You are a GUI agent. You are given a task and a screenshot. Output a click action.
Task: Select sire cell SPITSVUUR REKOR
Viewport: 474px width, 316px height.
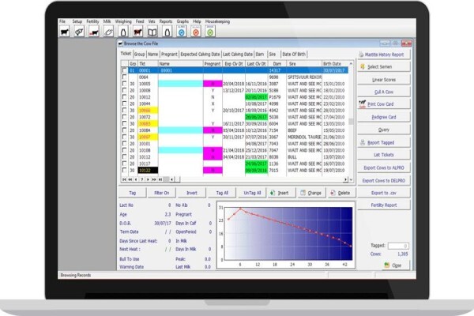point(304,77)
